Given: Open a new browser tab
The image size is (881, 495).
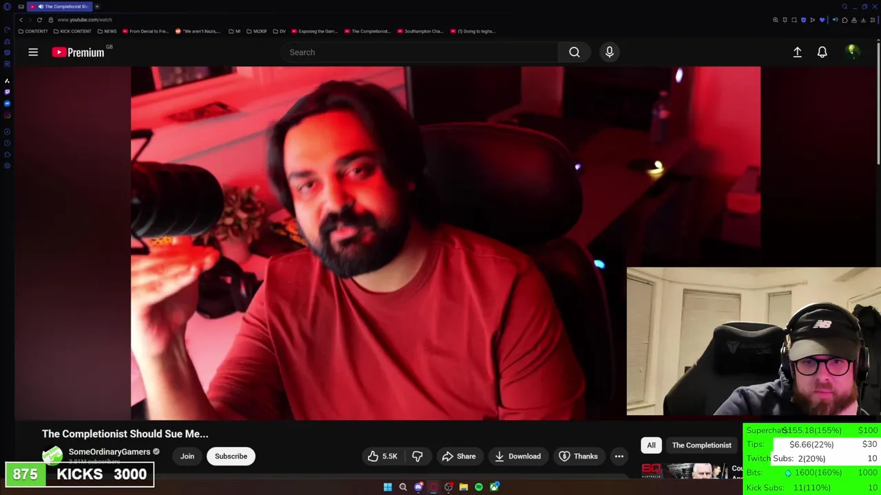Looking at the screenshot, I should click(x=97, y=6).
